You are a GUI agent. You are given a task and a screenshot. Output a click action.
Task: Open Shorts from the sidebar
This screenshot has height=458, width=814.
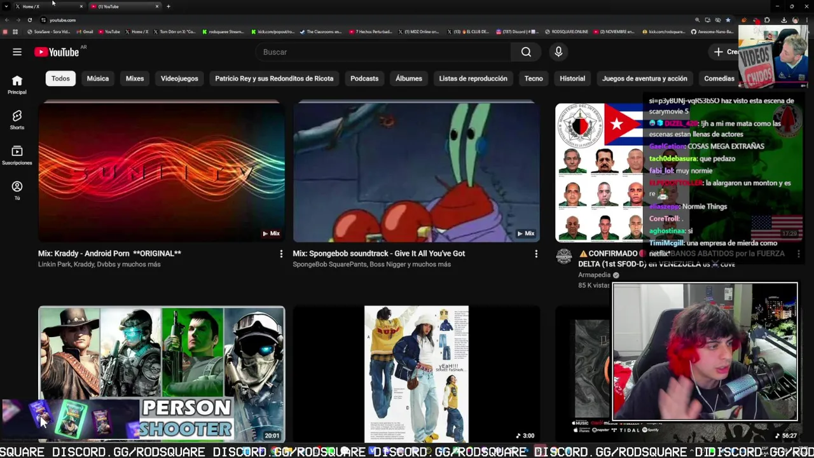point(17,120)
